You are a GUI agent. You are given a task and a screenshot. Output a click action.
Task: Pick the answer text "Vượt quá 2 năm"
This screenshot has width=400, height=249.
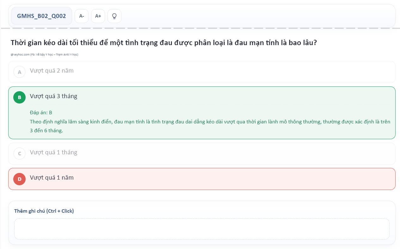[52, 71]
